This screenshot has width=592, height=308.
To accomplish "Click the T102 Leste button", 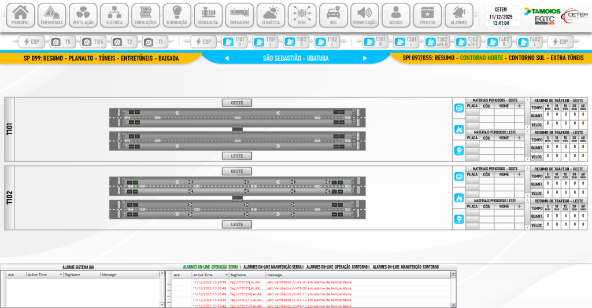I will click(237, 224).
